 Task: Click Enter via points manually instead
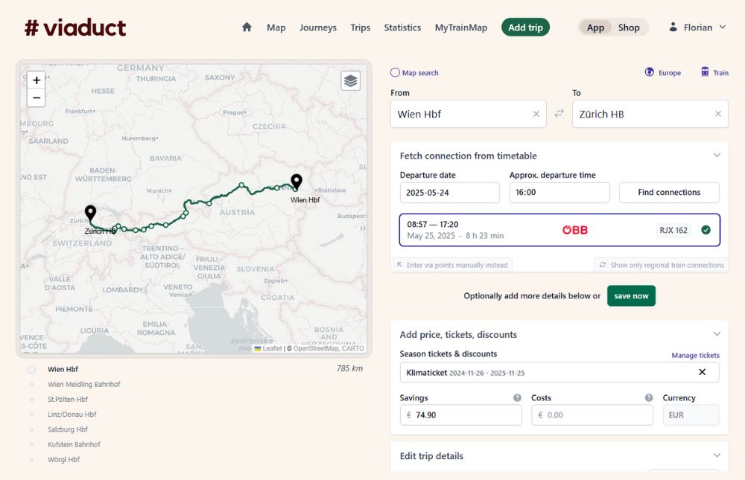452,265
